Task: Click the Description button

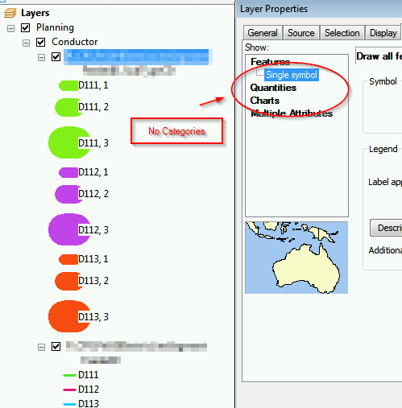Action: [x=386, y=228]
